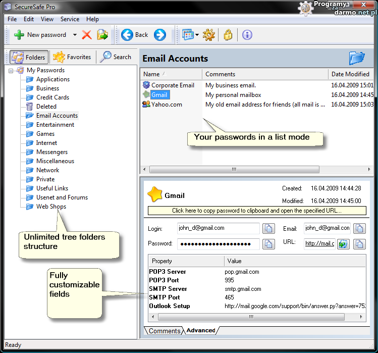
Task: Expand the view mode dropdown in toolbar
Action: point(197,35)
